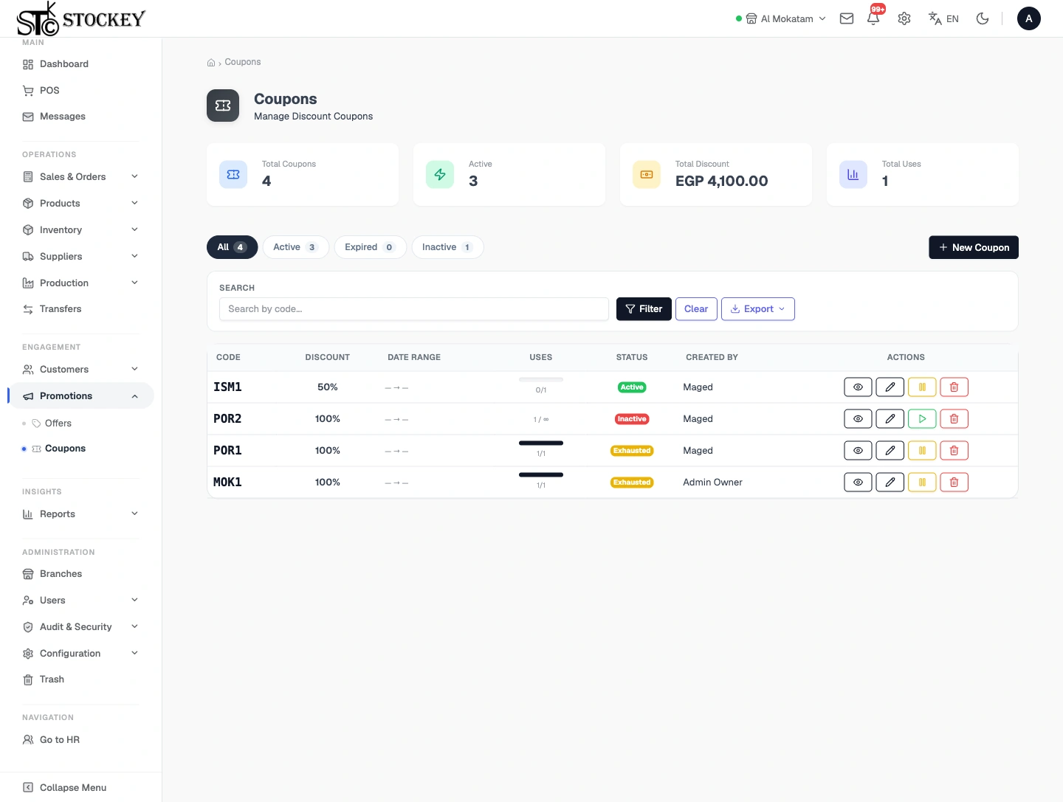Viewport: 1063px width, 802px height.
Task: Select the All coupons tab
Action: click(232, 247)
